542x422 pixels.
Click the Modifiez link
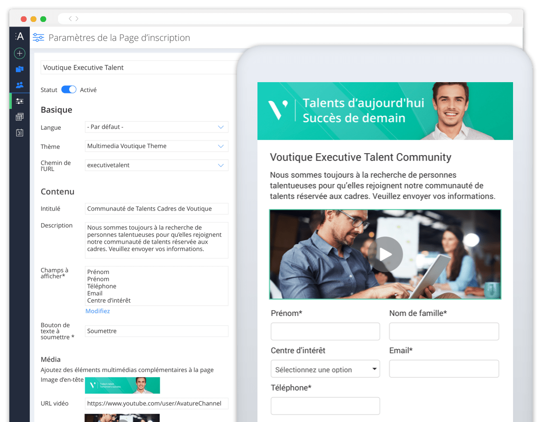click(98, 311)
